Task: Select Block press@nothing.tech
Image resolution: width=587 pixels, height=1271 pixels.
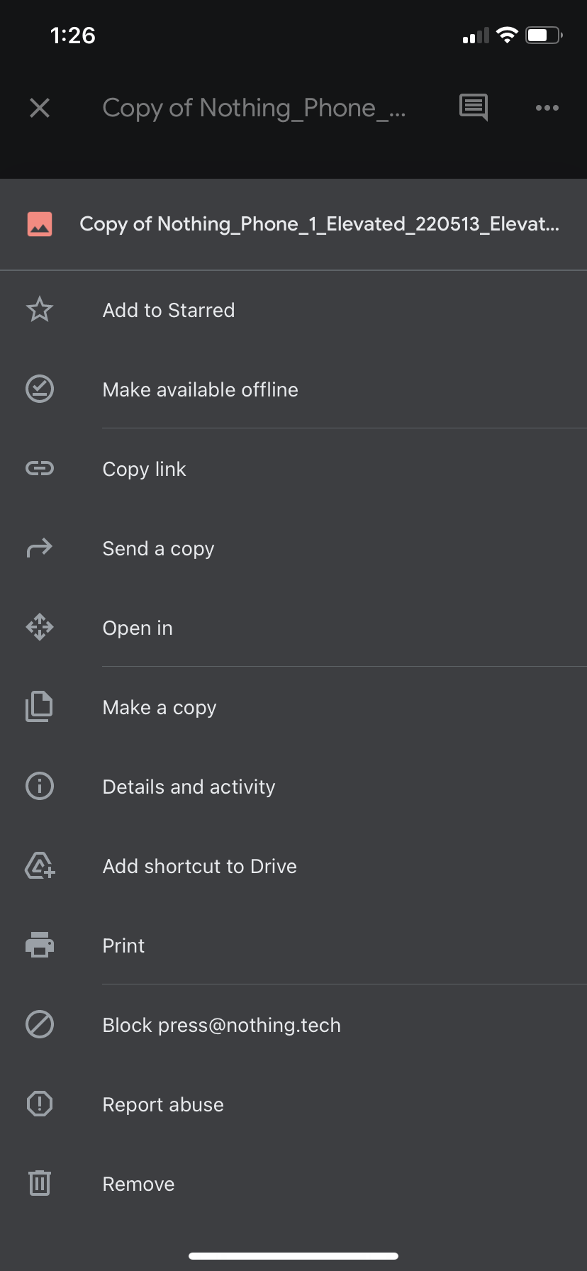Action: point(221,1025)
